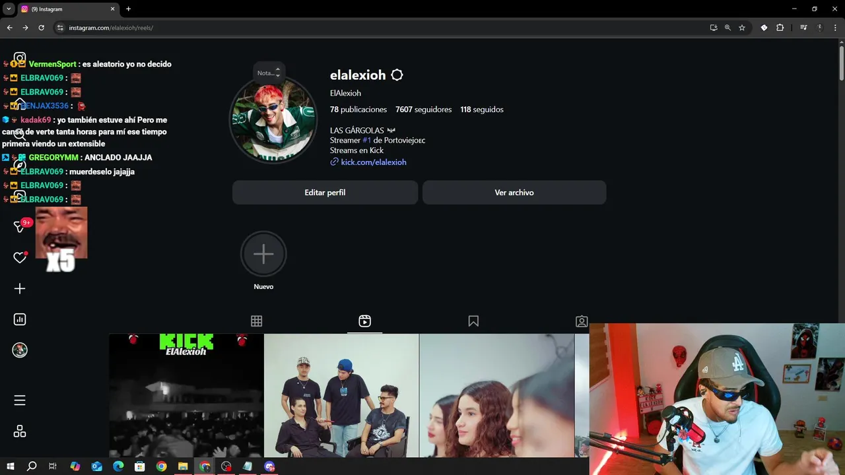Open the reel with four men posing
The width and height of the screenshot is (845, 475).
tap(341, 395)
